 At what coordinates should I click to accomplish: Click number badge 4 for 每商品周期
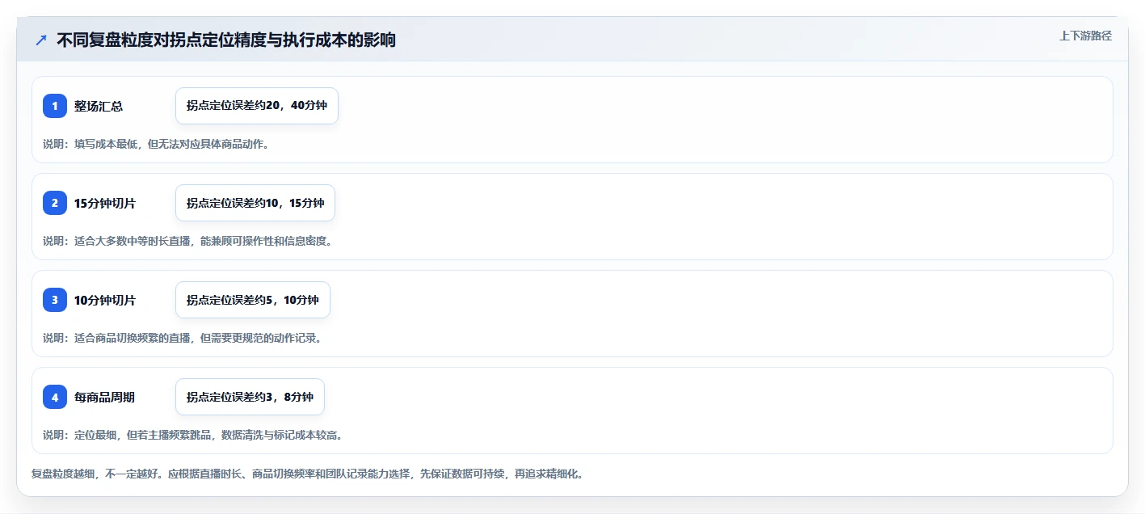(x=55, y=397)
